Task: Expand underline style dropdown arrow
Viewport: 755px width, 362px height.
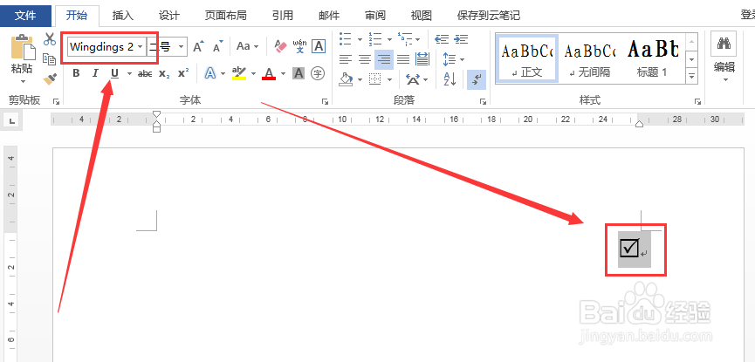Action: tap(129, 73)
